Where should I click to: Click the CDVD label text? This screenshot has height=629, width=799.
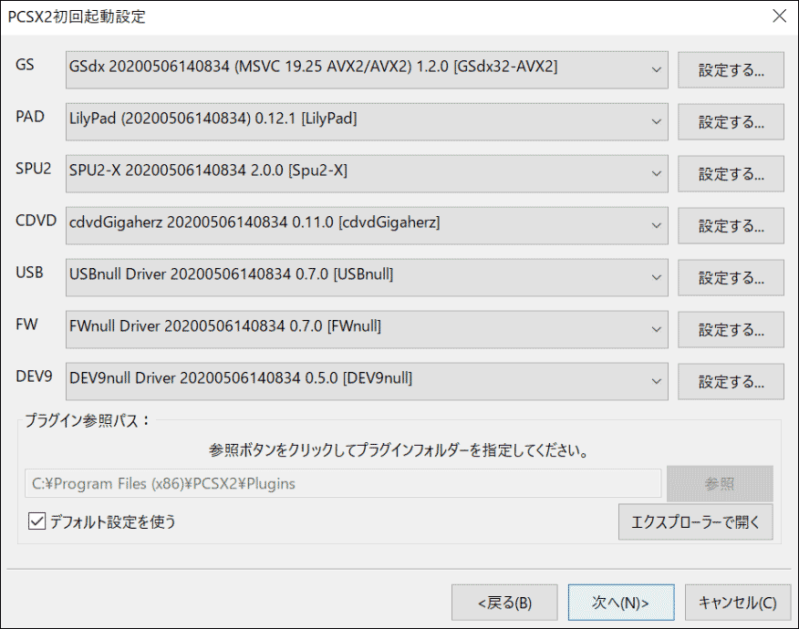(36, 221)
